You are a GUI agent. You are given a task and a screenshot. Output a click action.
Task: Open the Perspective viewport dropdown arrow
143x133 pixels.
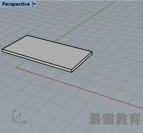pyautogui.click(x=34, y=4)
